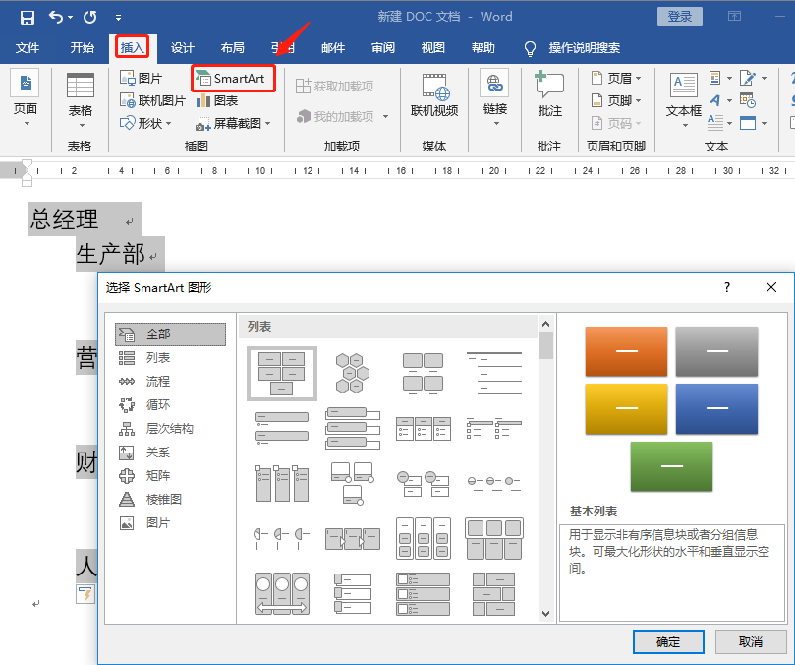
Task: Choose the vertical bullet list layout
Action: [282, 429]
